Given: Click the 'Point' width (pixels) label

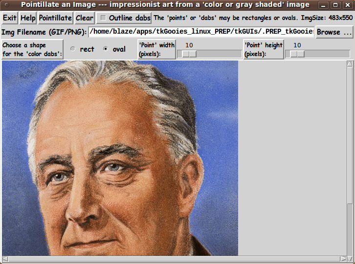Looking at the screenshot, I should coord(156,49).
